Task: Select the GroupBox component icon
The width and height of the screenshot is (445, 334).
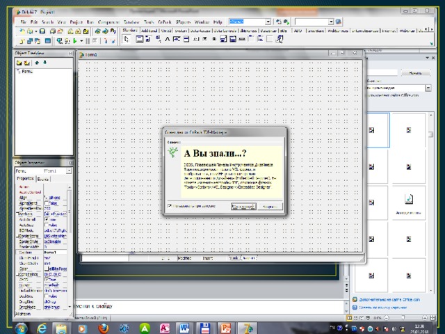Action: tap(251, 39)
